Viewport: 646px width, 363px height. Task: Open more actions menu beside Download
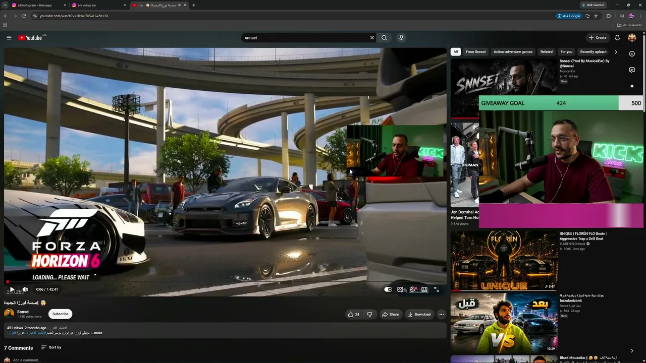click(441, 314)
